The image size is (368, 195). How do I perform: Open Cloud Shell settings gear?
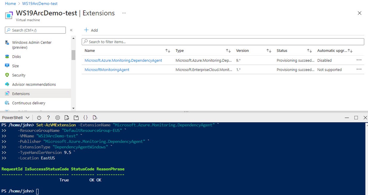click(x=57, y=117)
